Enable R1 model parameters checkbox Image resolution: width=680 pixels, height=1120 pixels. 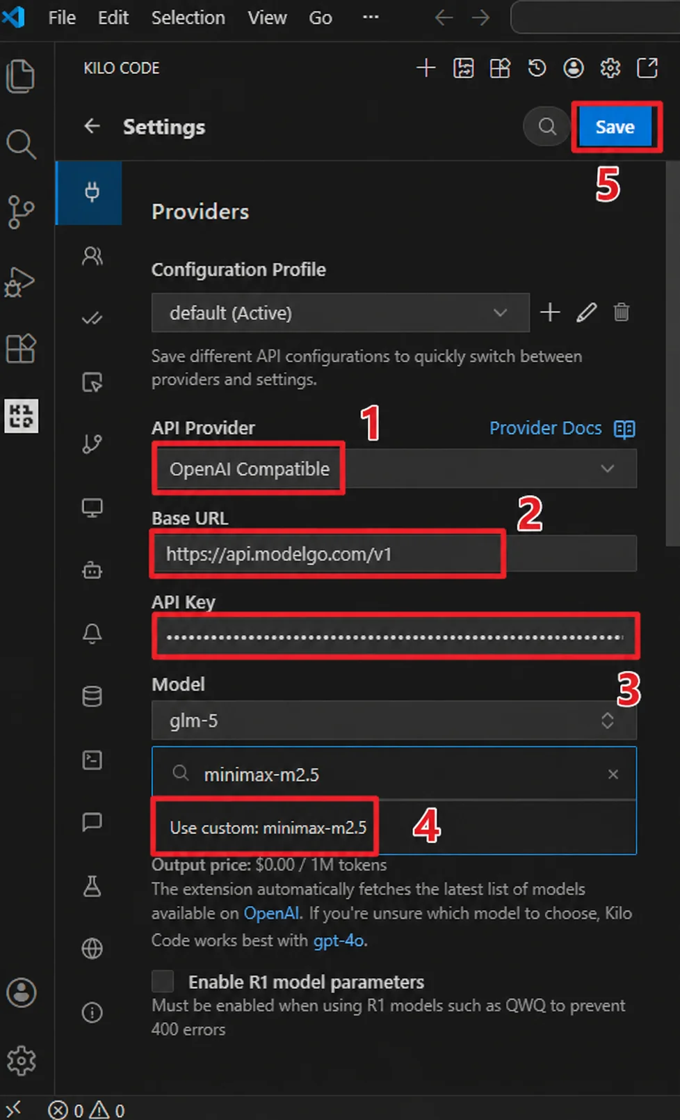click(163, 981)
